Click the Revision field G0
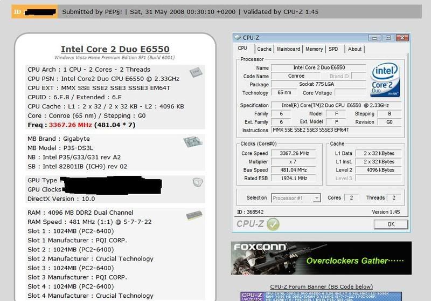This screenshot has width=431, height=301. (x=389, y=122)
